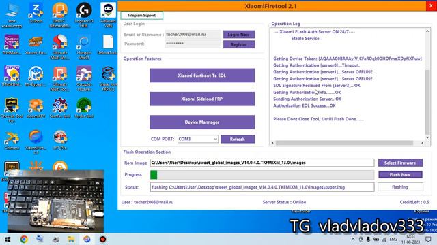
Task: Click the webcam overlay showing the phone
Action: (x=56, y=201)
